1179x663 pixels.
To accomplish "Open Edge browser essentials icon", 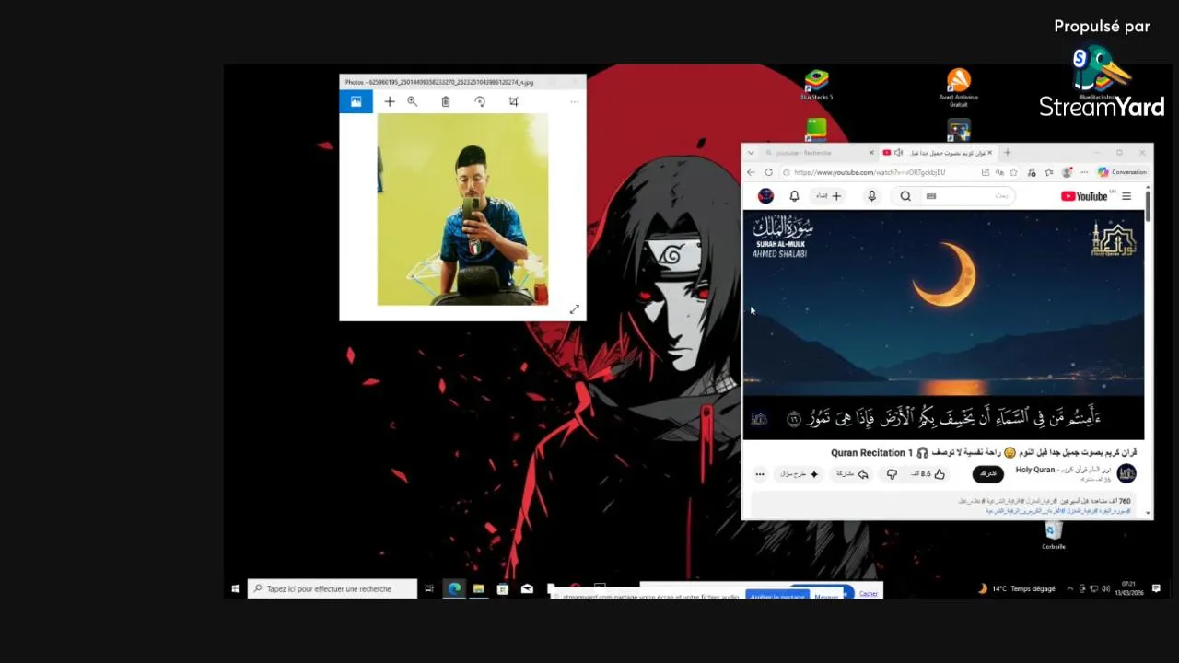I will [1032, 172].
